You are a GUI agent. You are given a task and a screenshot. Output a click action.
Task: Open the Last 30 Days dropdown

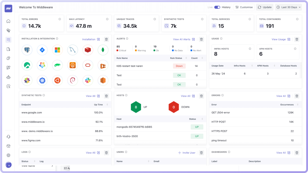coord(288,7)
